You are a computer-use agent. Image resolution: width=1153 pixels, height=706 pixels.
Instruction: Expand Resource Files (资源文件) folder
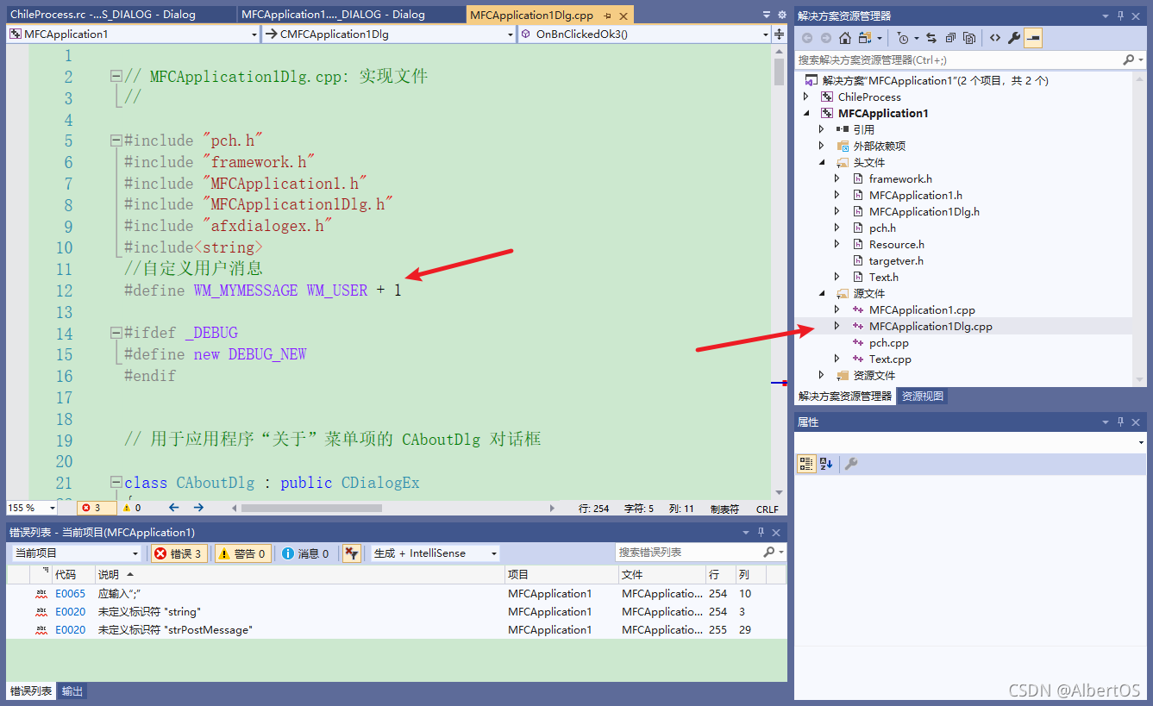(x=822, y=375)
